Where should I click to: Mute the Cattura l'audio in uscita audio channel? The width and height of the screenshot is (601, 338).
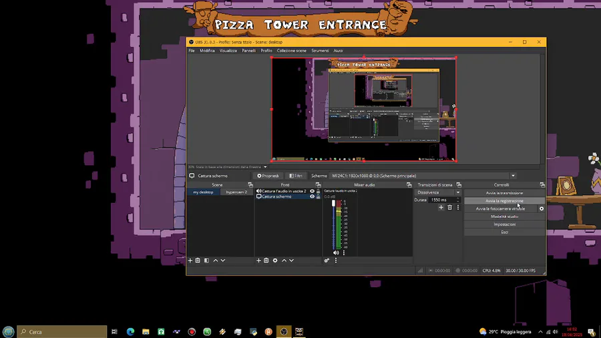[x=336, y=252]
